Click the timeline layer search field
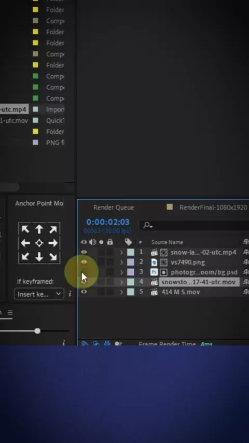 tap(195, 225)
